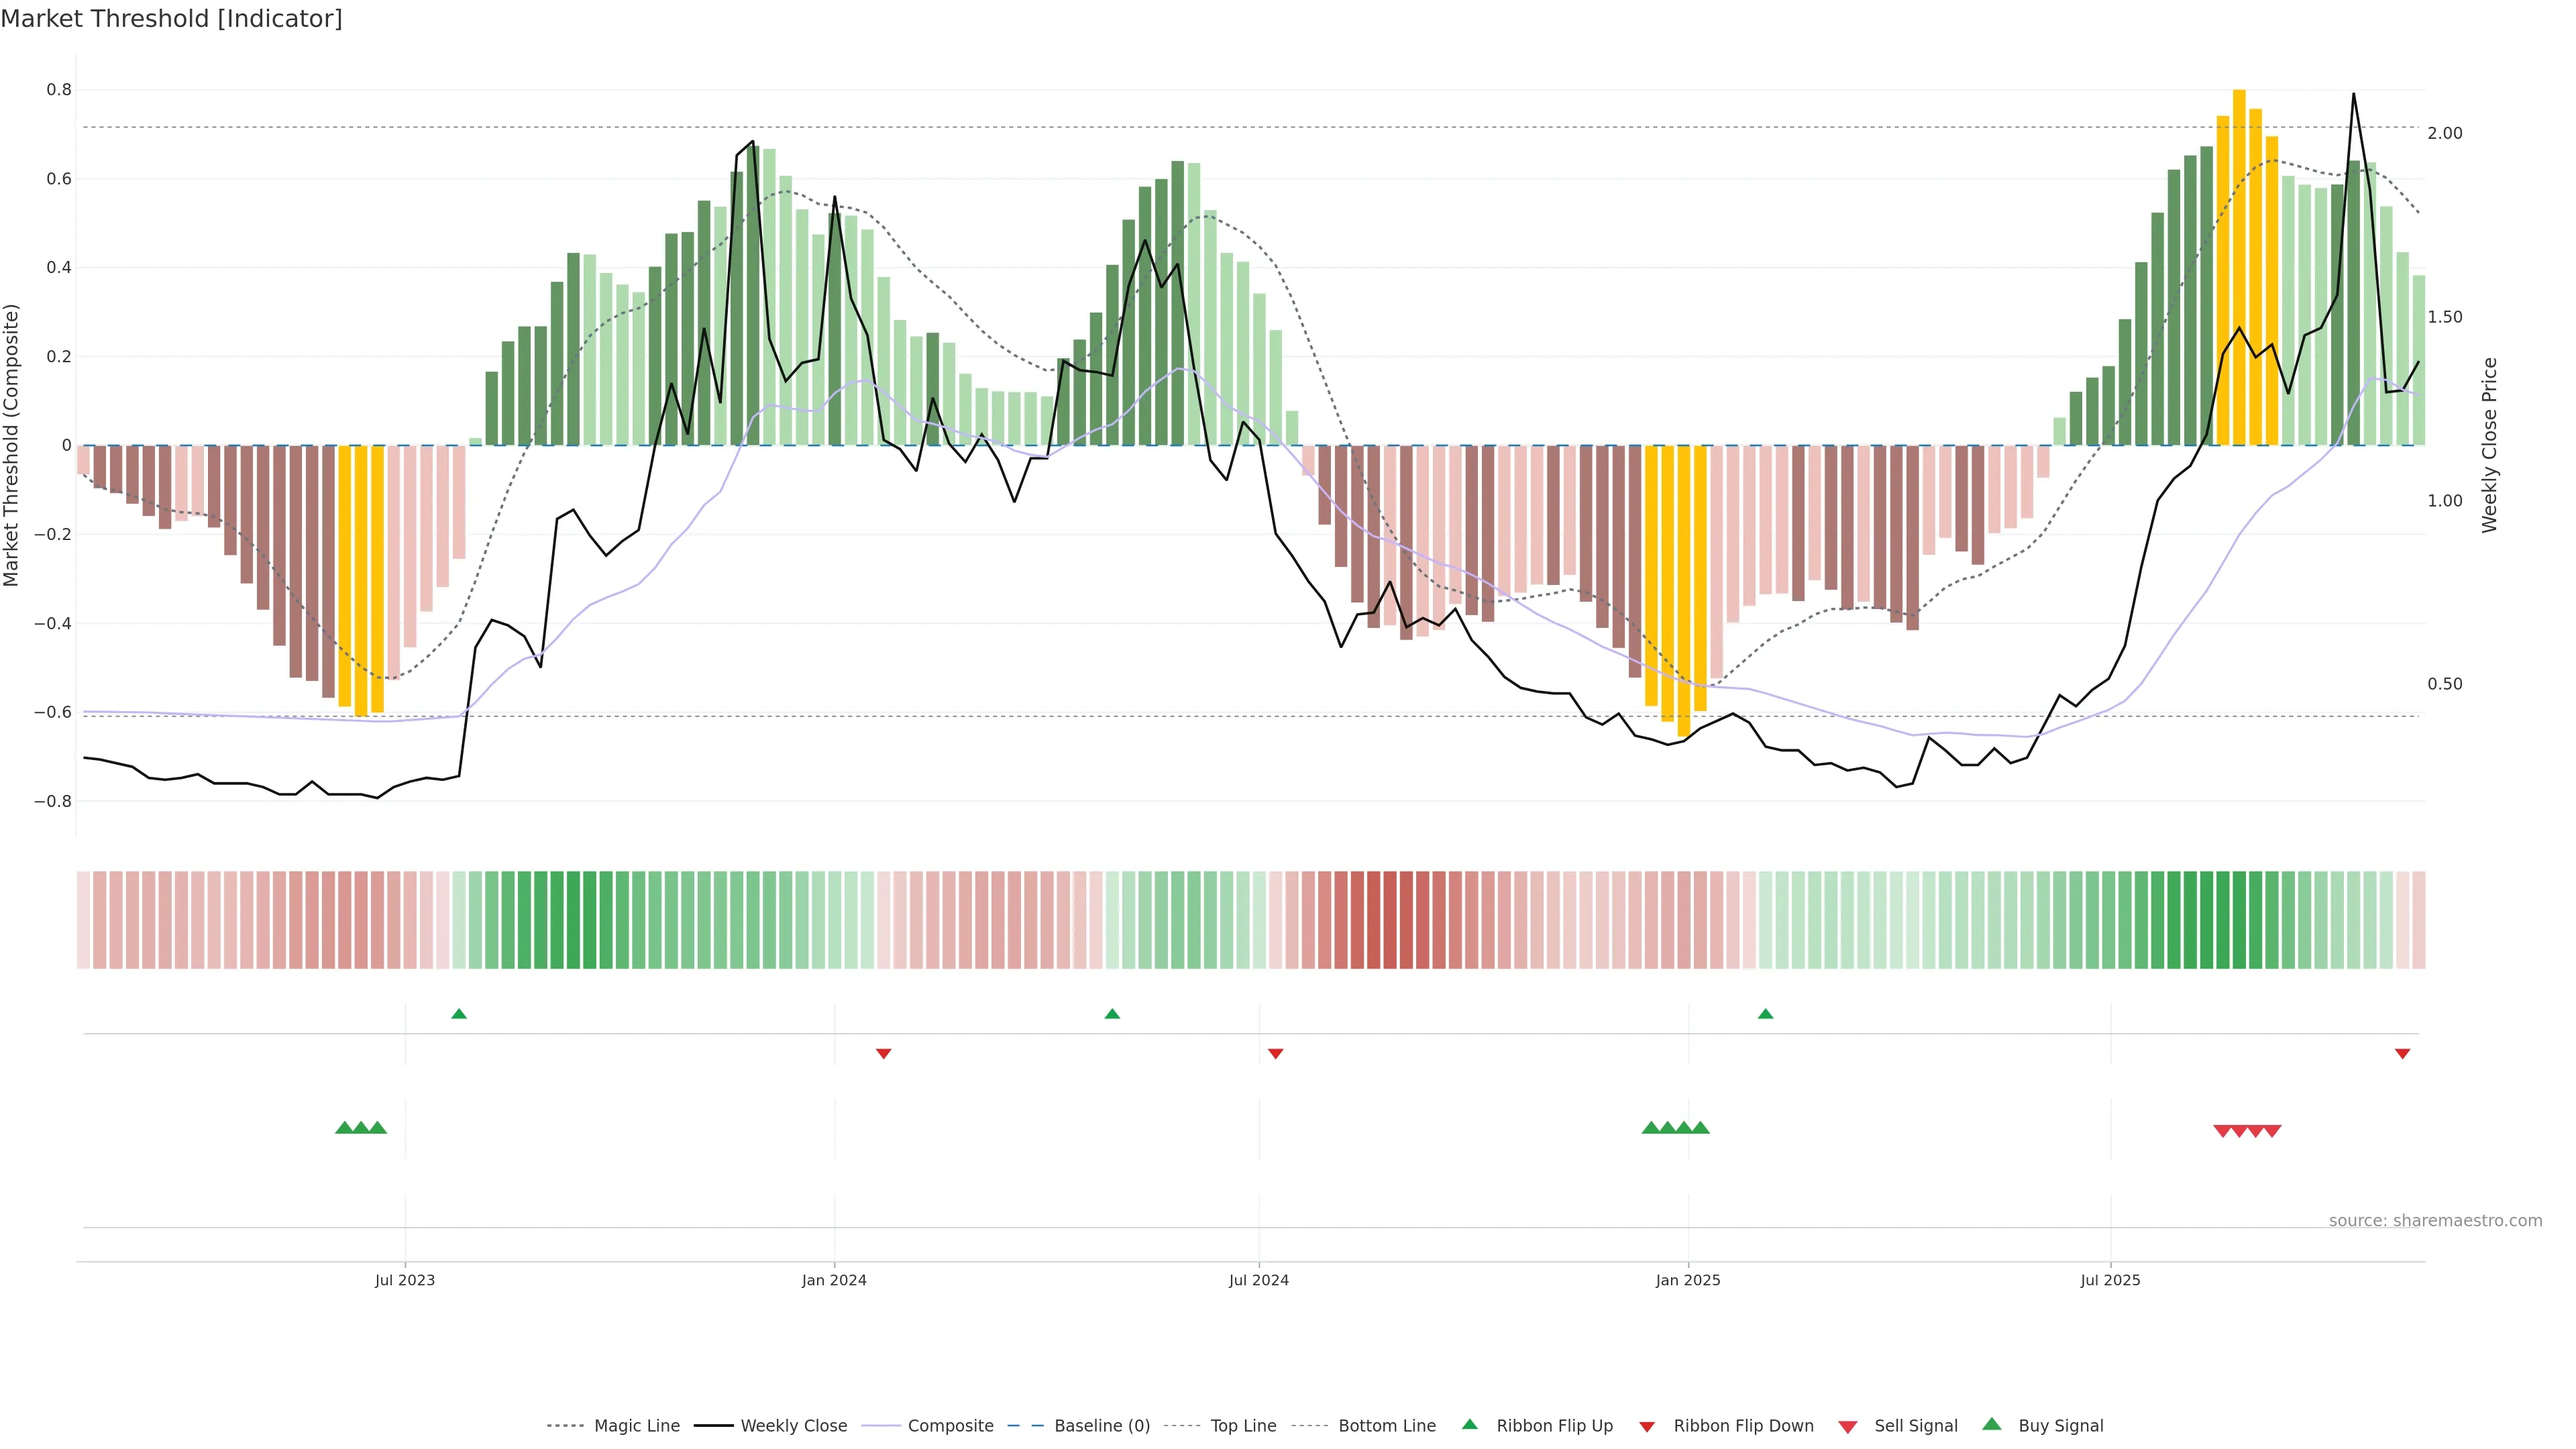Click the source: sharemaestro.com text

(x=2435, y=1220)
